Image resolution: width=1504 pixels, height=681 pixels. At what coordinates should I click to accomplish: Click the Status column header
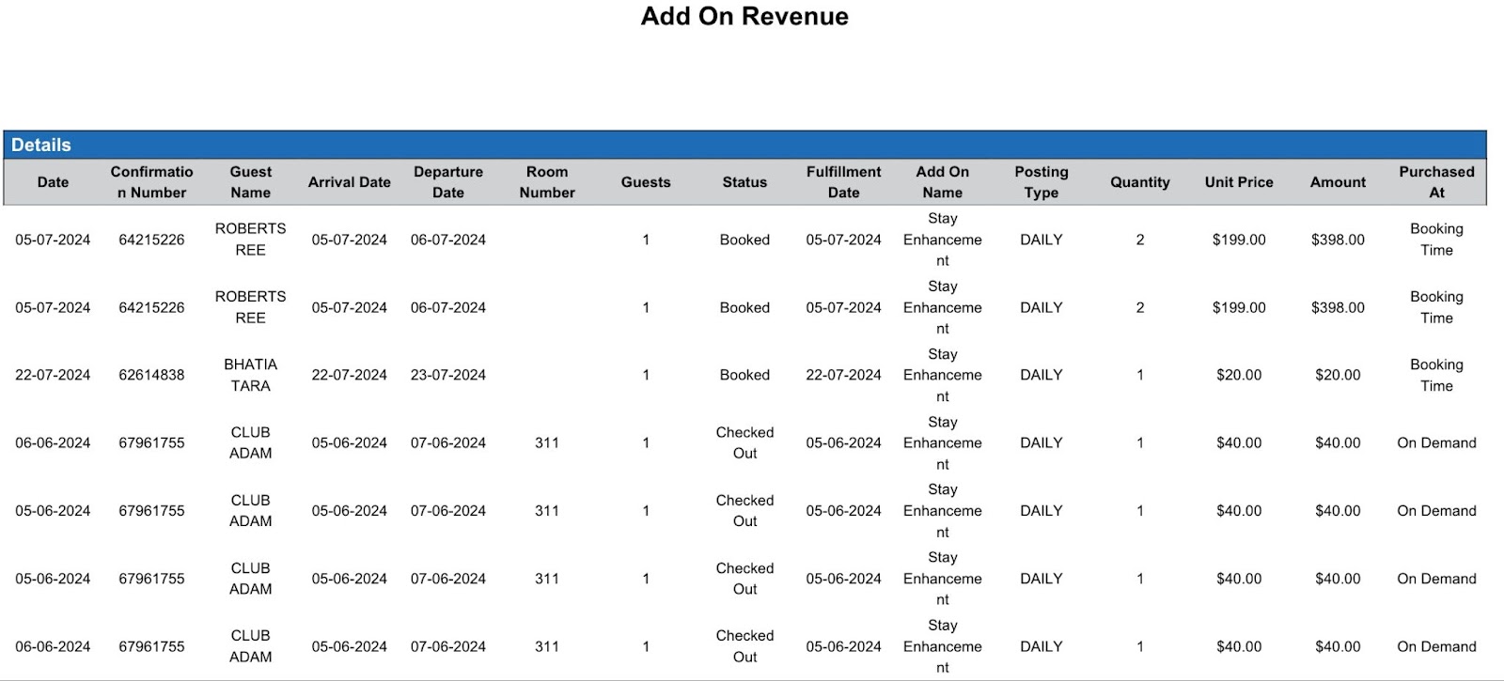coord(744,182)
